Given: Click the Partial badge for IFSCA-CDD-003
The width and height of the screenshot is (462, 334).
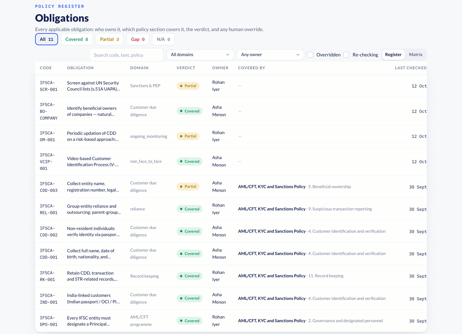Looking at the screenshot, I should tap(188, 187).
